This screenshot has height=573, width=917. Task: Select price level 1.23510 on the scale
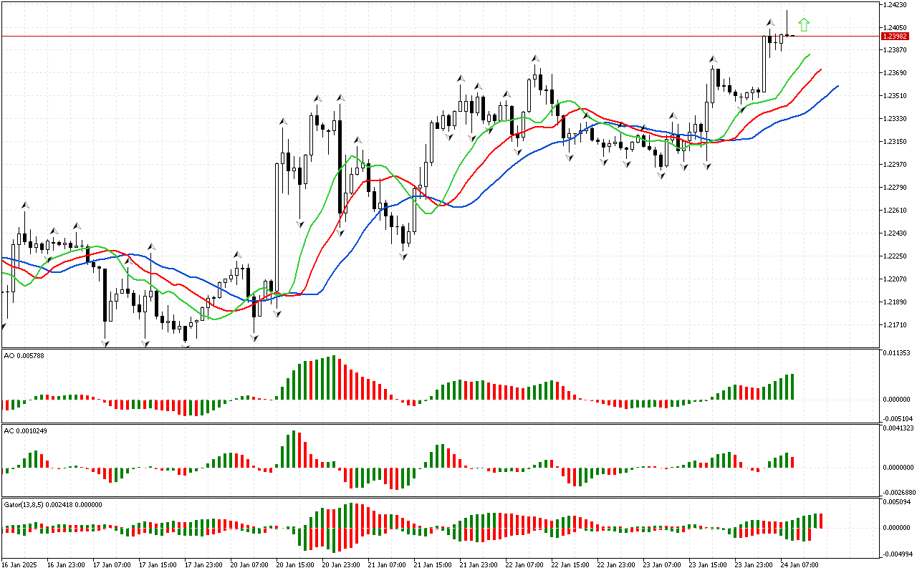click(894, 95)
